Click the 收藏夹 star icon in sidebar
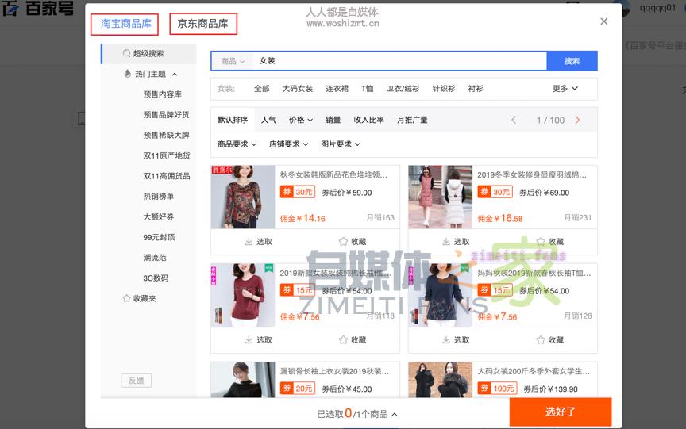Screen dimensions: 686x429 pyautogui.click(x=126, y=298)
